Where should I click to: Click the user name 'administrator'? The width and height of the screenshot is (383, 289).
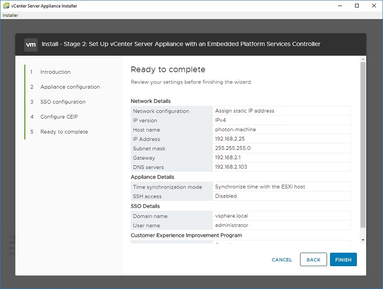[x=231, y=225]
